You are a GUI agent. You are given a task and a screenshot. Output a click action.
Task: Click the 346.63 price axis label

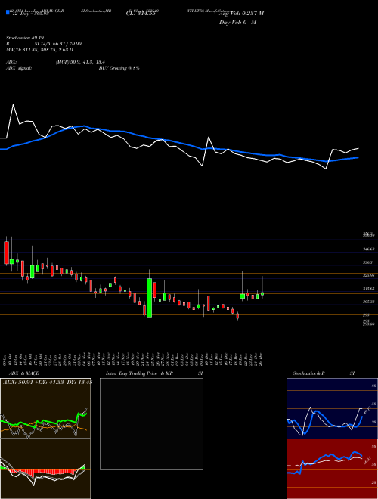(368, 249)
